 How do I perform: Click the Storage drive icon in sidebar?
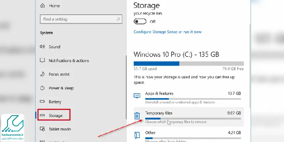point(42,115)
